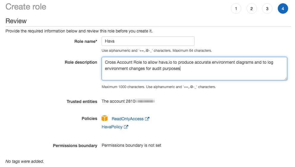295x167 pixels.
Task: Return to step 3 of role creation
Action: 267,8
